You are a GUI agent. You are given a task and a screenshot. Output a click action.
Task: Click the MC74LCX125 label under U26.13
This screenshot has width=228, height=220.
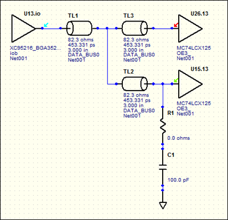(194, 48)
